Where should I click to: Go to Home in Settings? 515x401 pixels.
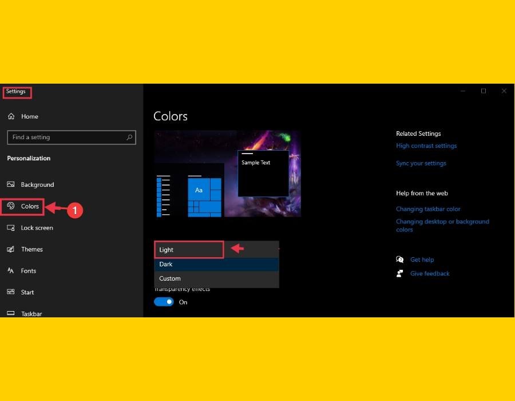30,116
